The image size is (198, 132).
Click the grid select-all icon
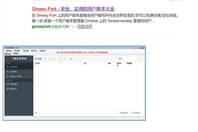(61, 59)
